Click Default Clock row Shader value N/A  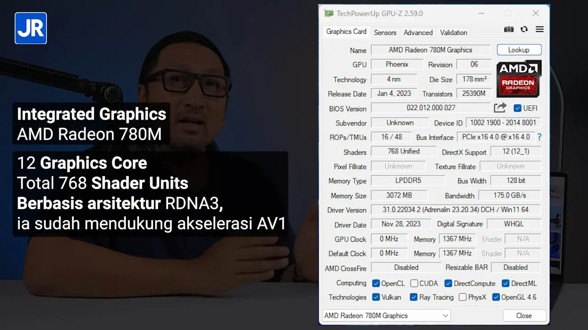click(x=523, y=253)
